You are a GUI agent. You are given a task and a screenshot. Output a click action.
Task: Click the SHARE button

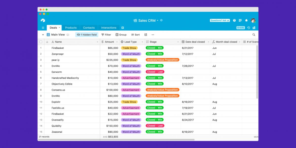240,28
